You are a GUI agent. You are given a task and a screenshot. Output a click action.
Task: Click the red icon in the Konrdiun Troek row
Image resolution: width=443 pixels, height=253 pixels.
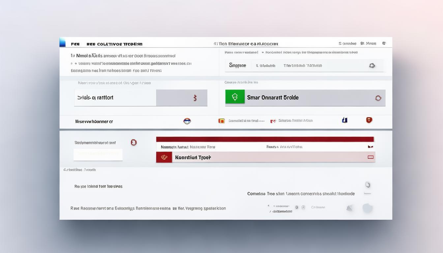(164, 157)
